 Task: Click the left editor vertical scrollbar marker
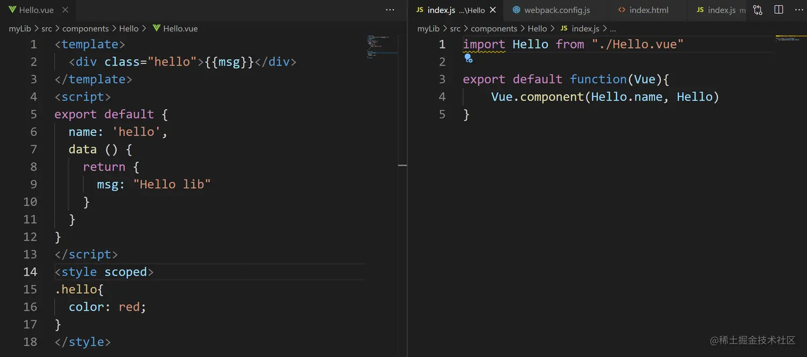(402, 165)
